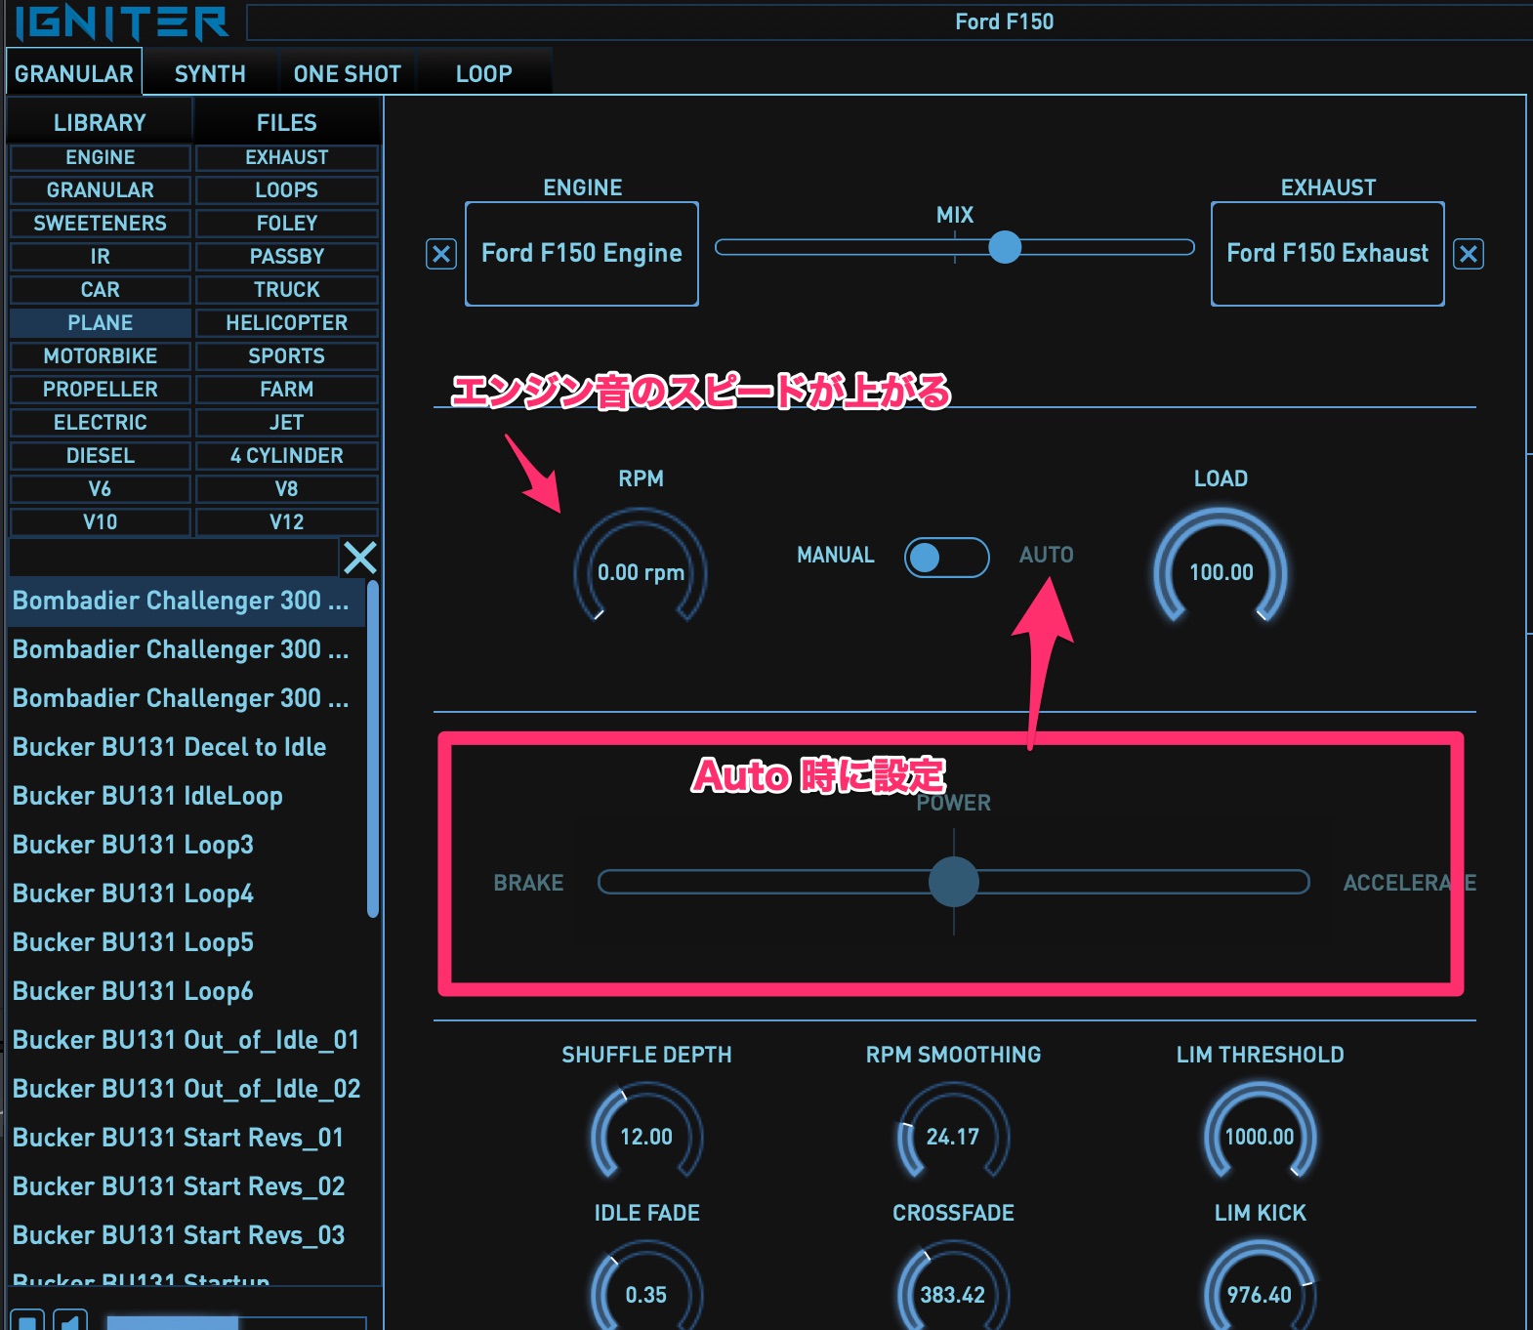This screenshot has width=1533, height=1330.
Task: Filter library by ENGINE tag
Action: 101,157
